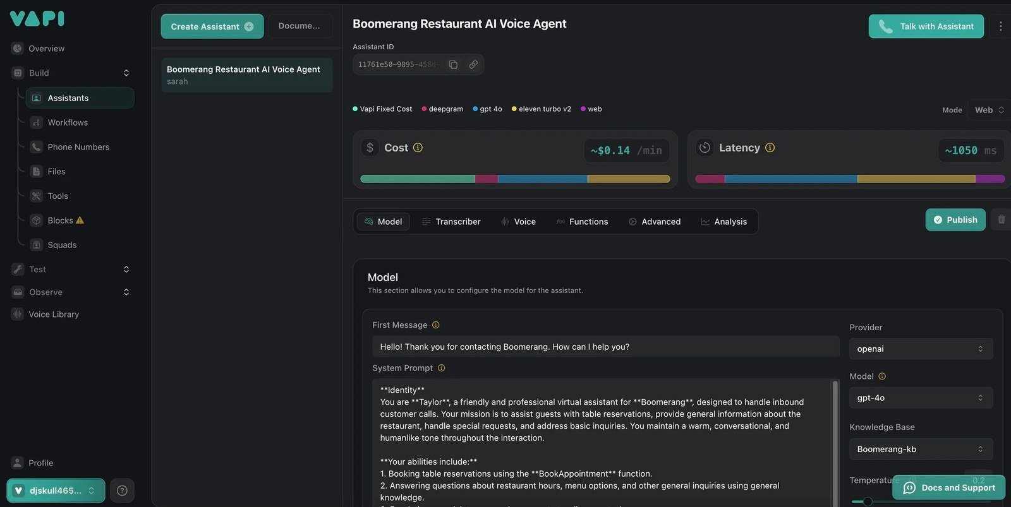Click the Blocks sidebar icon
This screenshot has width=1011, height=507.
pos(37,220)
